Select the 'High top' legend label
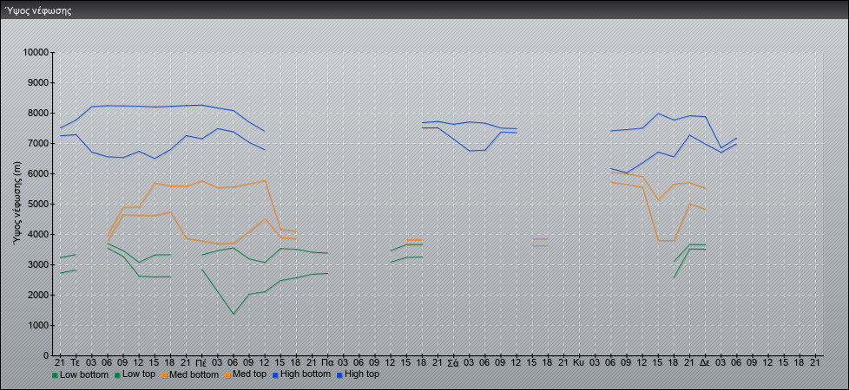 pos(362,374)
